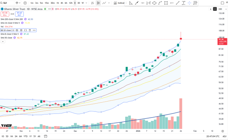
Task: Select the plain trend line tool
Action: click(178, 3)
